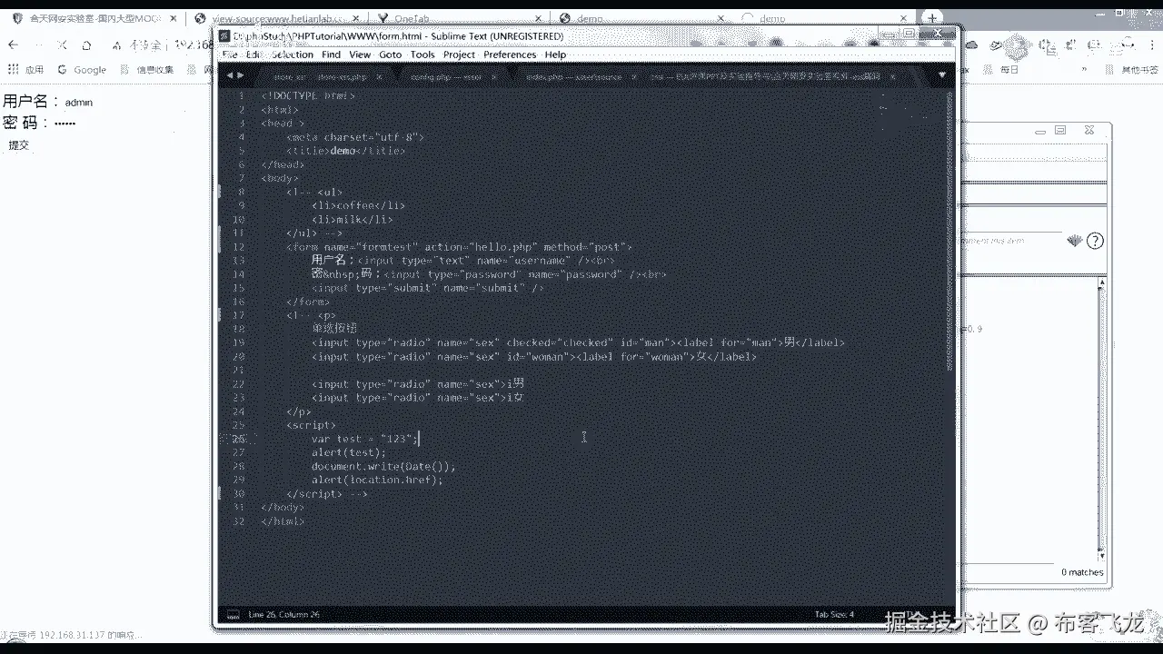
Task: Click the cloud extension icon in browser toolbar
Action: click(970, 45)
